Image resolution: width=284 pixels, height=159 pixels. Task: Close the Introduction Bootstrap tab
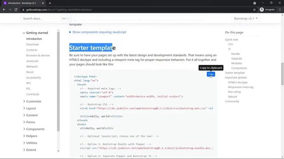43,3
